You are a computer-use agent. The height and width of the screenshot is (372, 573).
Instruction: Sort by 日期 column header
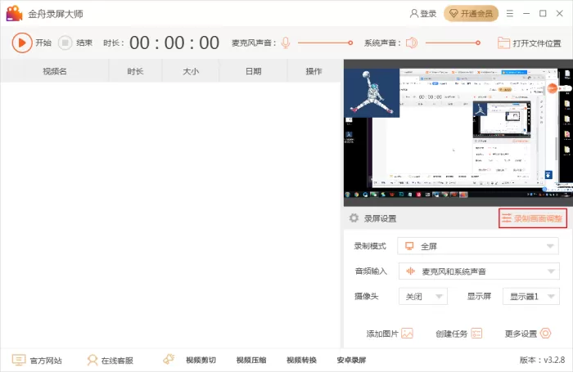pos(253,71)
